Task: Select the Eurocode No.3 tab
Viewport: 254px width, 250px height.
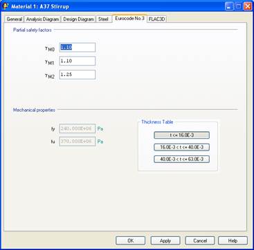Action: point(129,19)
